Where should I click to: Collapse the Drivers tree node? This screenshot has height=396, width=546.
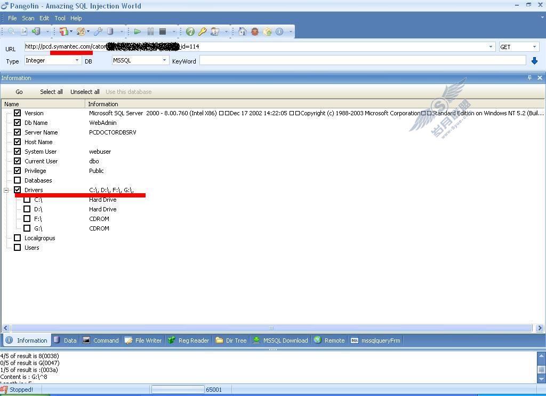tap(6, 191)
